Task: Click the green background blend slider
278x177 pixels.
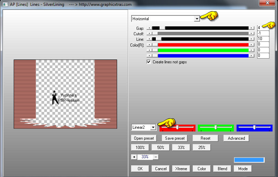Action: tap(216, 128)
